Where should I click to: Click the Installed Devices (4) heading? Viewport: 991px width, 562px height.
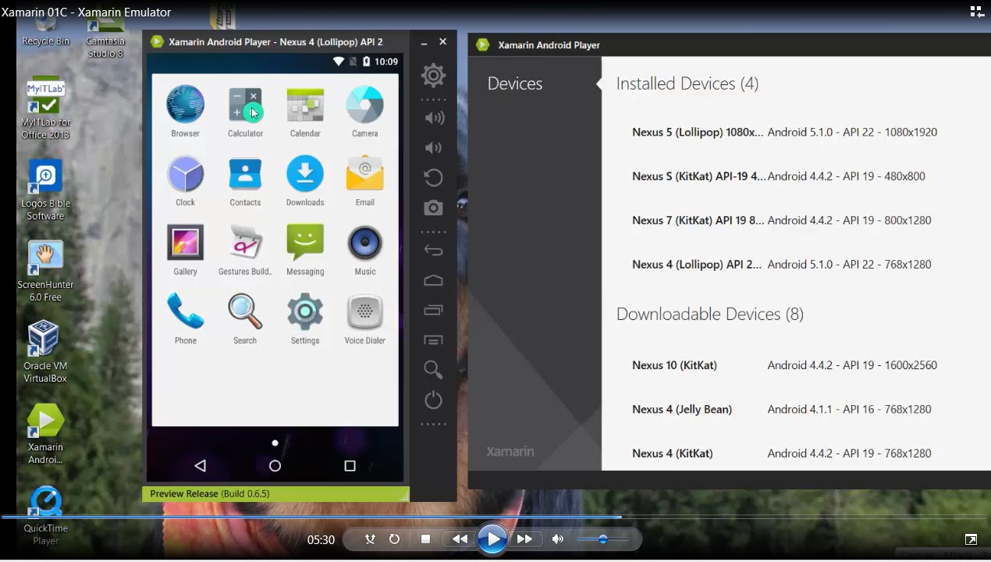[687, 84]
